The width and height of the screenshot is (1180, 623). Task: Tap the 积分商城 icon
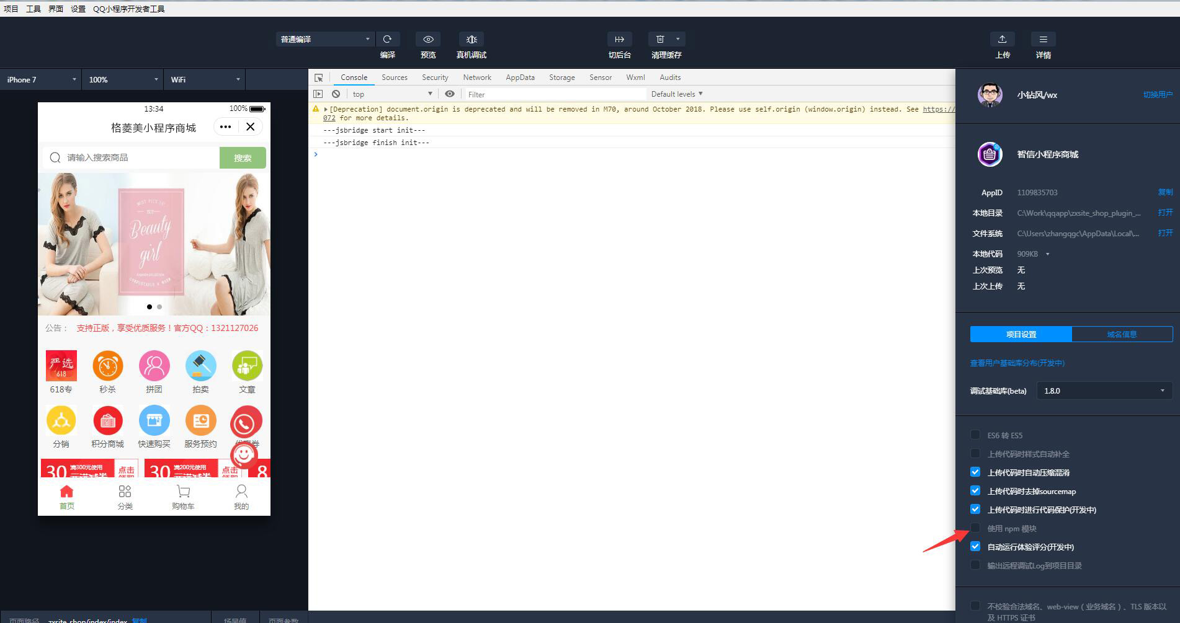point(108,421)
